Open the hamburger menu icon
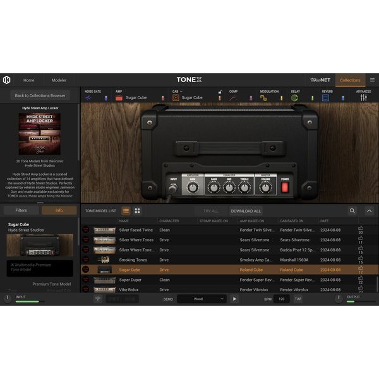The image size is (379, 379). coord(372,80)
